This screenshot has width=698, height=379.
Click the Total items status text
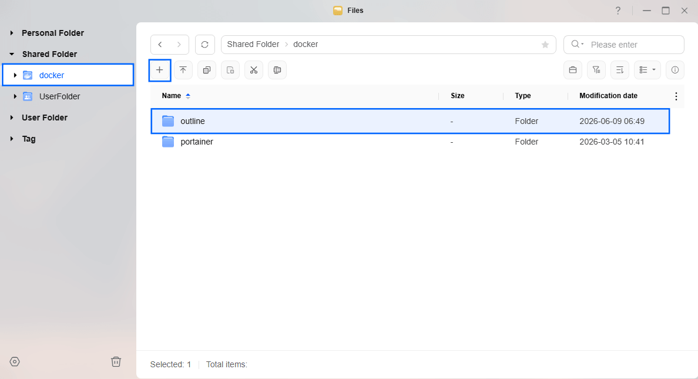pos(227,364)
